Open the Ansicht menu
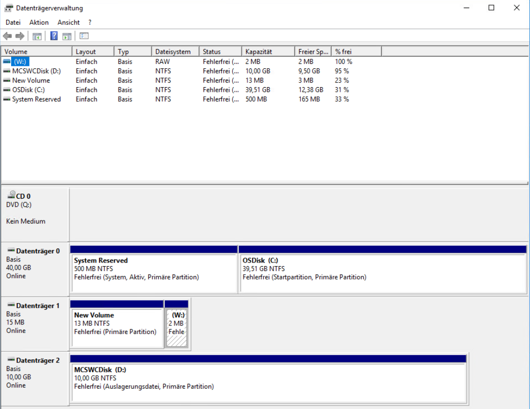 (x=68, y=22)
